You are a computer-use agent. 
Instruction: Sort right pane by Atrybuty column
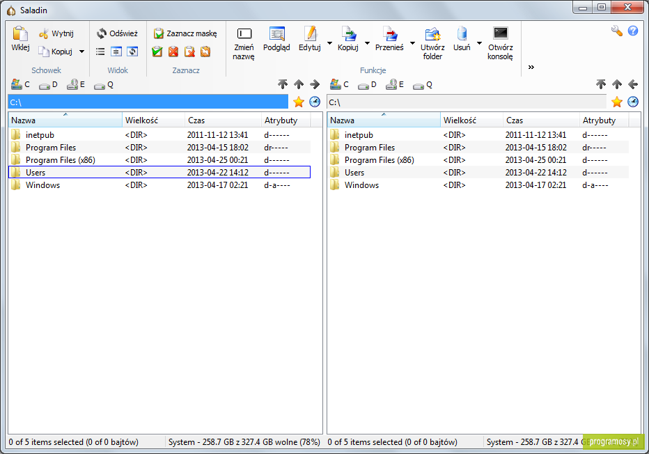coord(604,120)
